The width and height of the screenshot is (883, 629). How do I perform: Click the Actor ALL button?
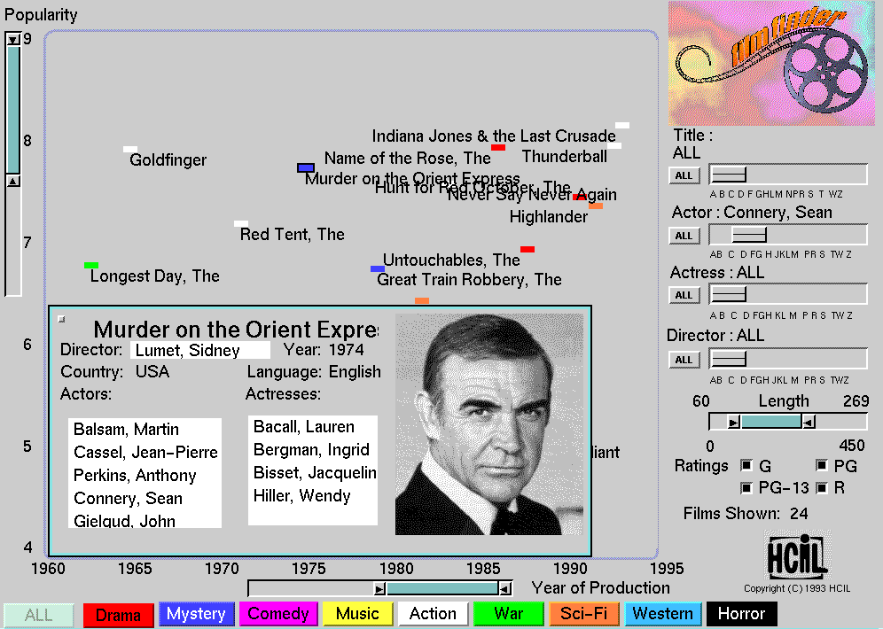[x=684, y=236]
